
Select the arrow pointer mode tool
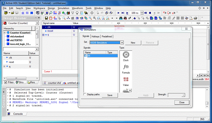59,18
